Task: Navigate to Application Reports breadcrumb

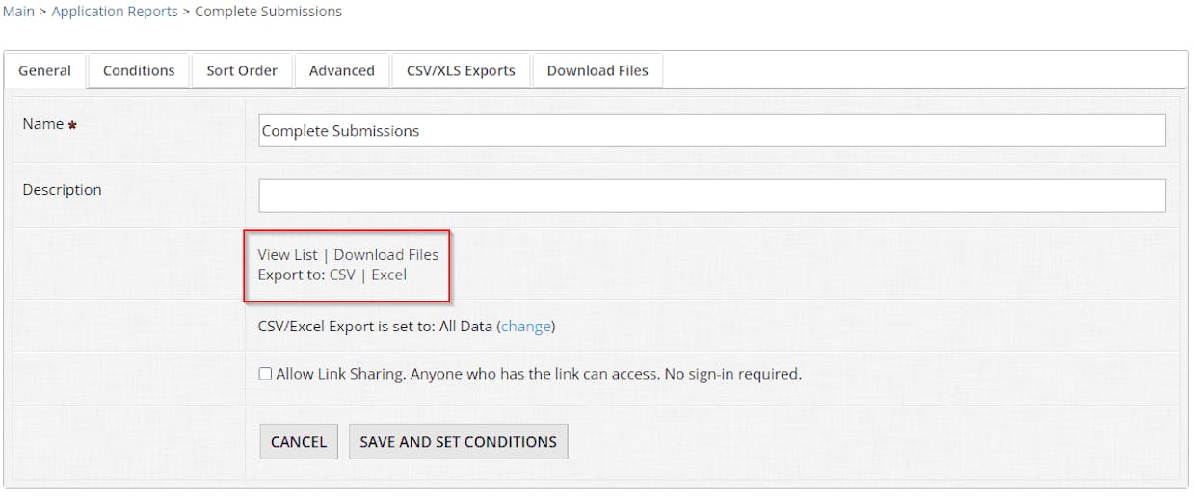Action: pos(115,12)
